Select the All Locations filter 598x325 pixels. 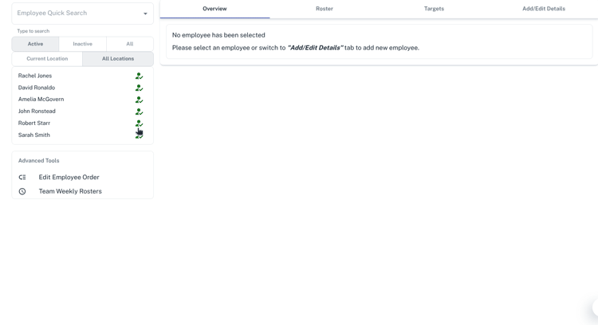click(118, 59)
